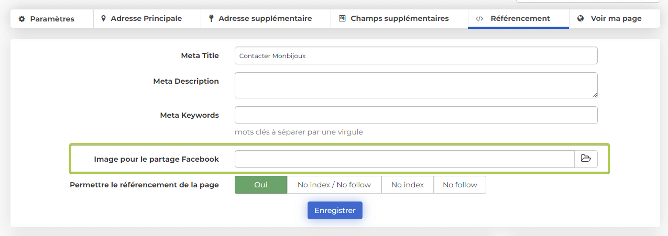The width and height of the screenshot is (668, 236).
Task: Grab the Meta Description textarea resize handle
Action: tap(595, 95)
